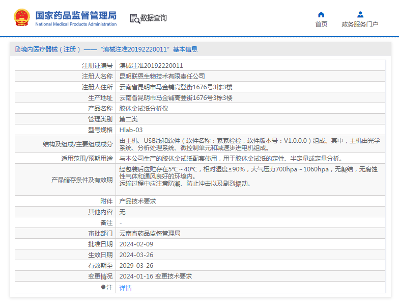Click approval date 2024-02-09

click(x=136, y=244)
